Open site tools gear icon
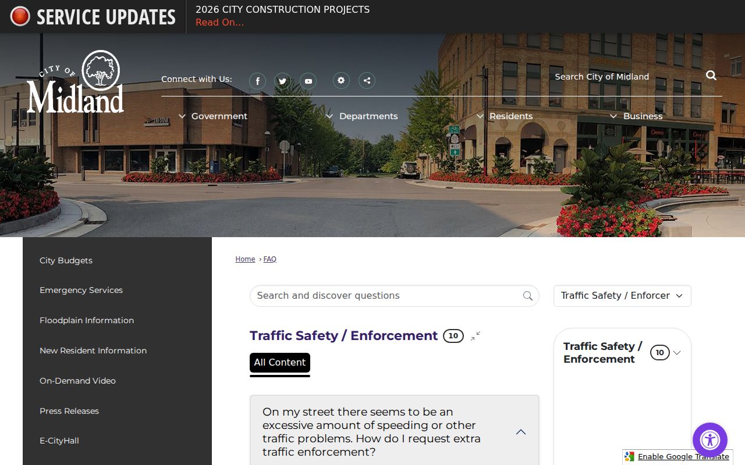 (x=341, y=81)
